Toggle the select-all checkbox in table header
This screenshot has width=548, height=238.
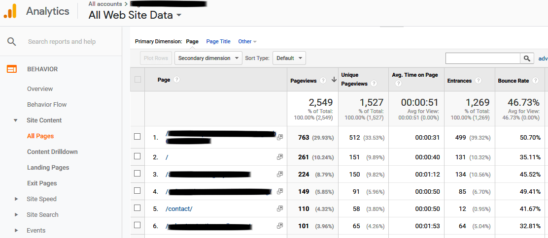click(137, 80)
